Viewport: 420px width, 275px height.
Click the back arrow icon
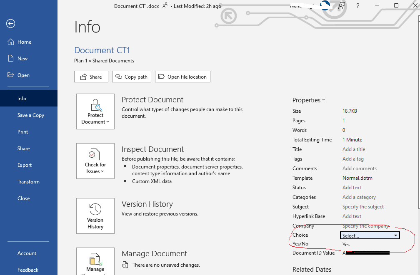pyautogui.click(x=11, y=24)
